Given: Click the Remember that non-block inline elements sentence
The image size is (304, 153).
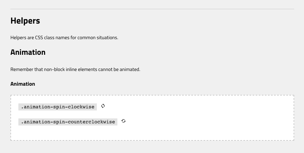Looking at the screenshot, I should (x=75, y=69).
